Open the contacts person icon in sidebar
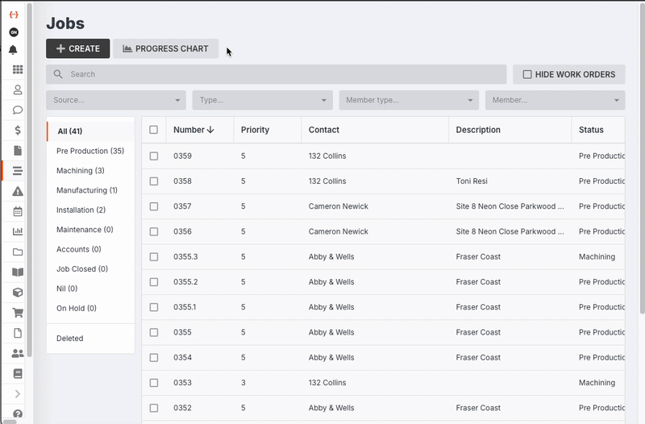The image size is (645, 424). (x=17, y=89)
